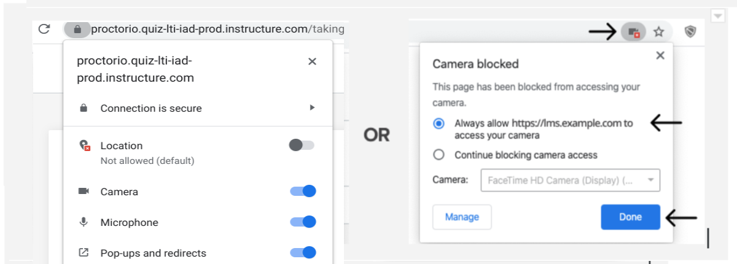Click the padlock icon beside Connection is secure
The height and width of the screenshot is (264, 737).
[x=84, y=108]
